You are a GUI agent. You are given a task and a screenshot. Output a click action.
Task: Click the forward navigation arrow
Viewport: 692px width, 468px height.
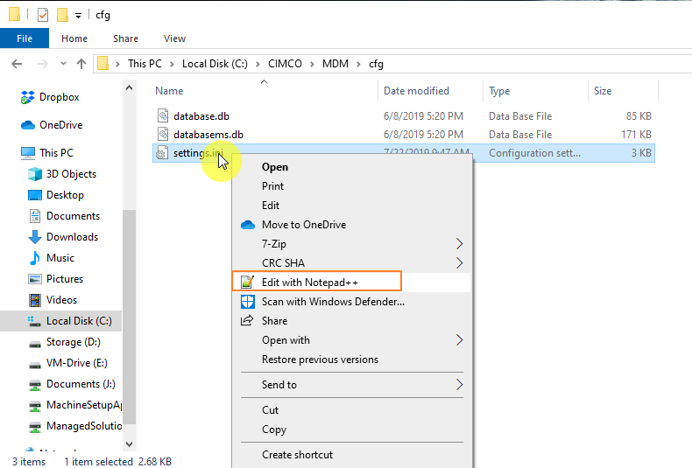[x=42, y=65]
